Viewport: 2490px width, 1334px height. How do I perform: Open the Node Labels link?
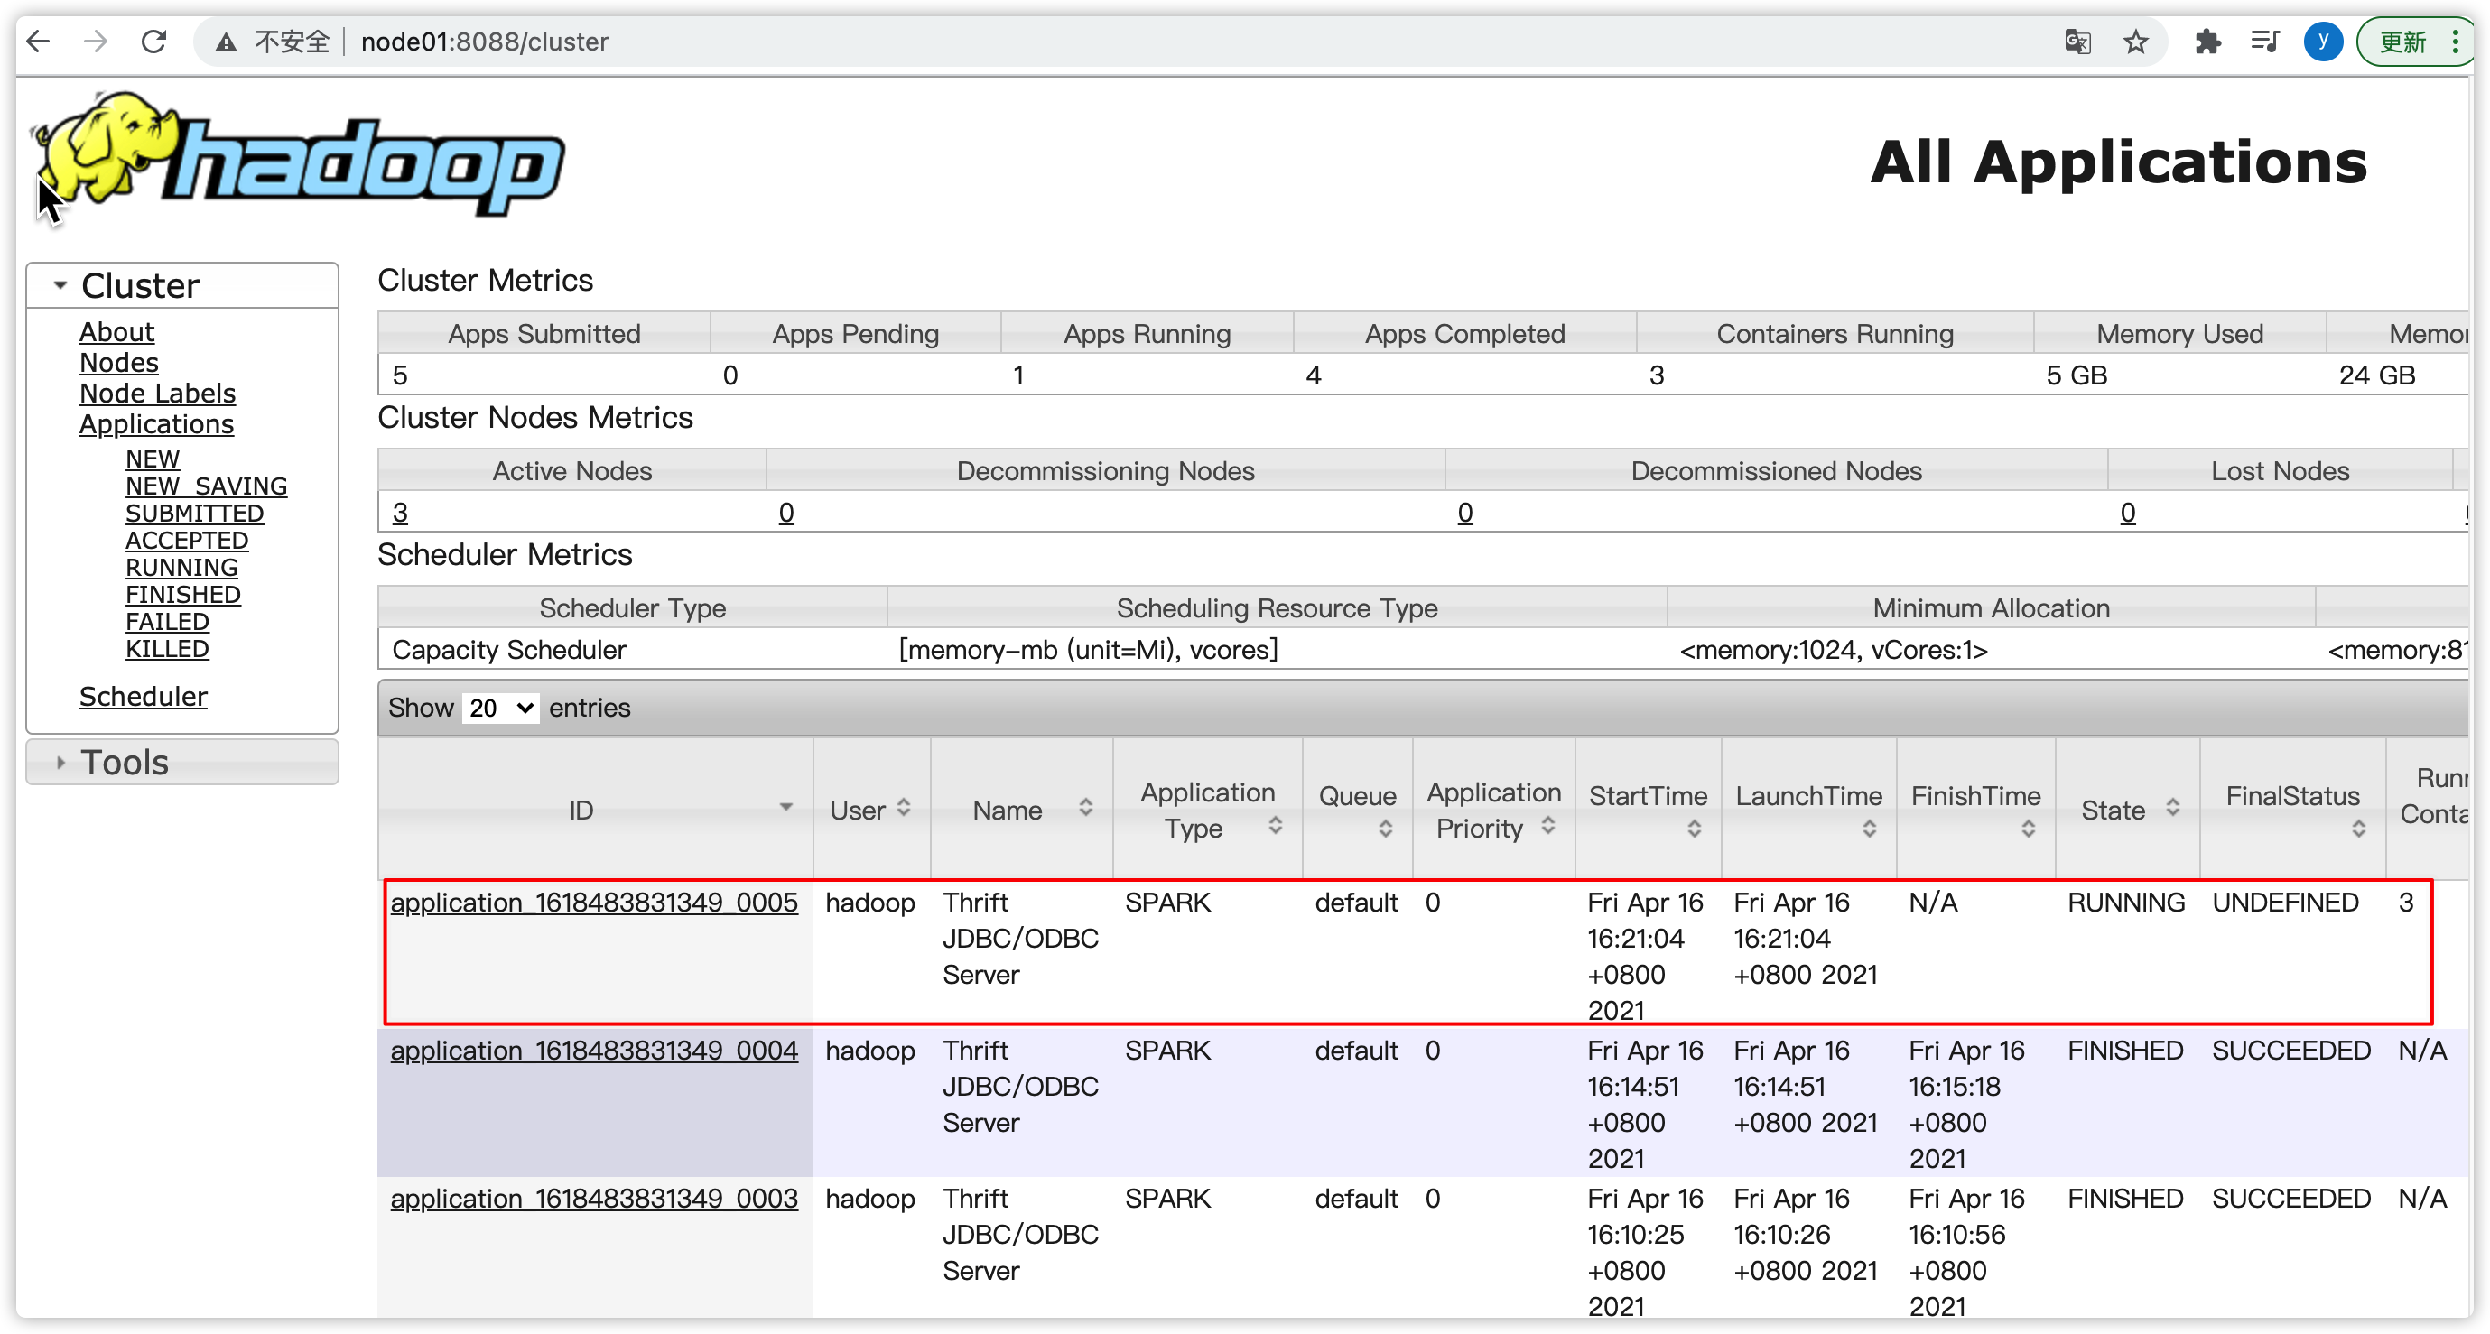158,394
